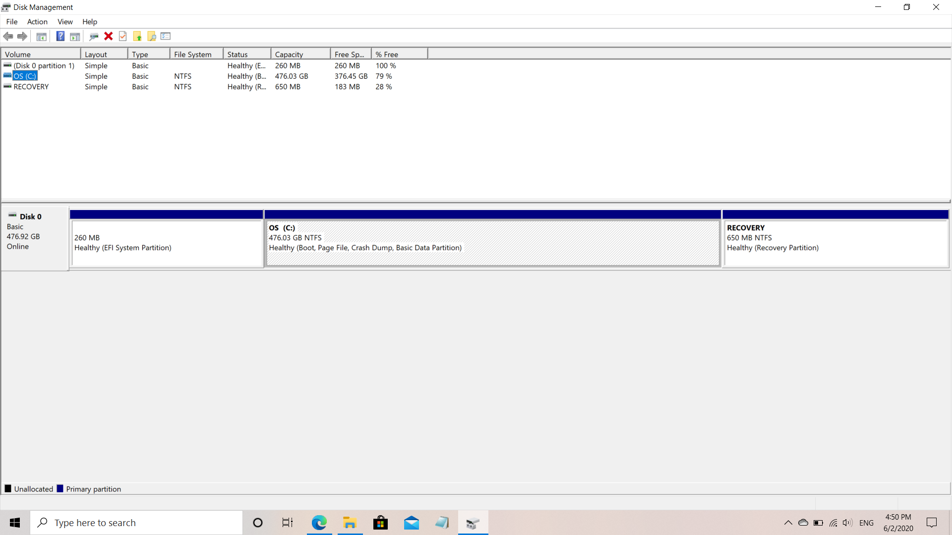
Task: Click the Forward navigation arrow
Action: click(x=22, y=36)
